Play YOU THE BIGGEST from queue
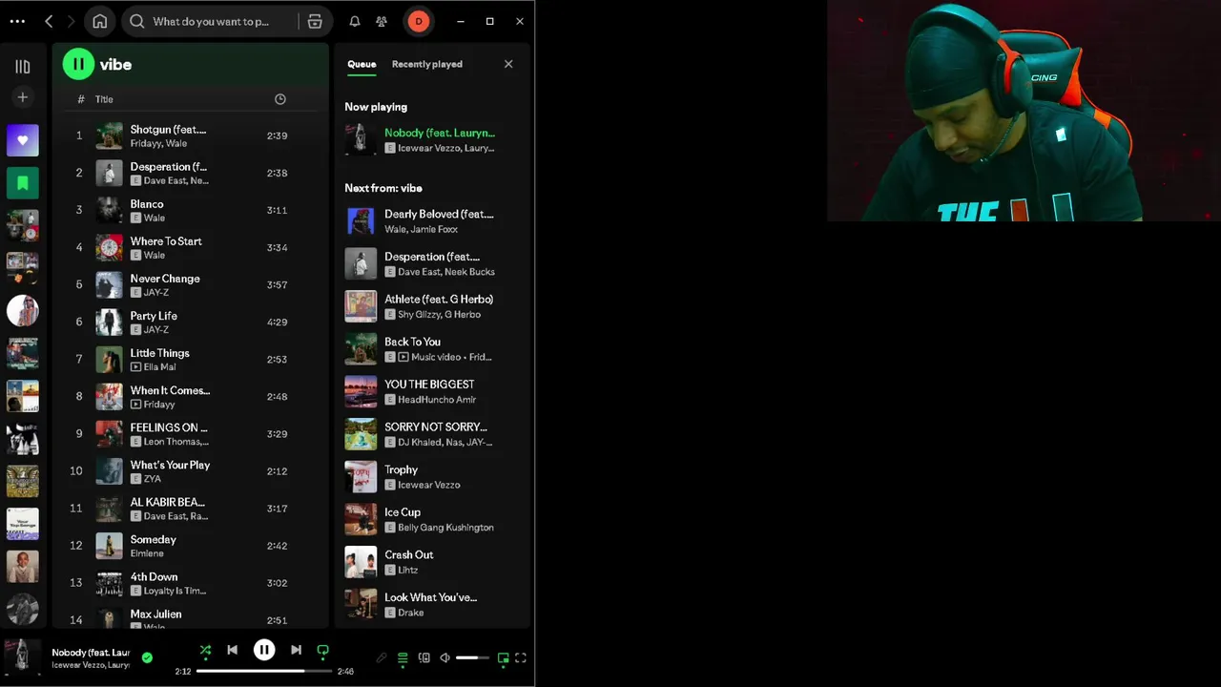The image size is (1221, 687). [431, 391]
